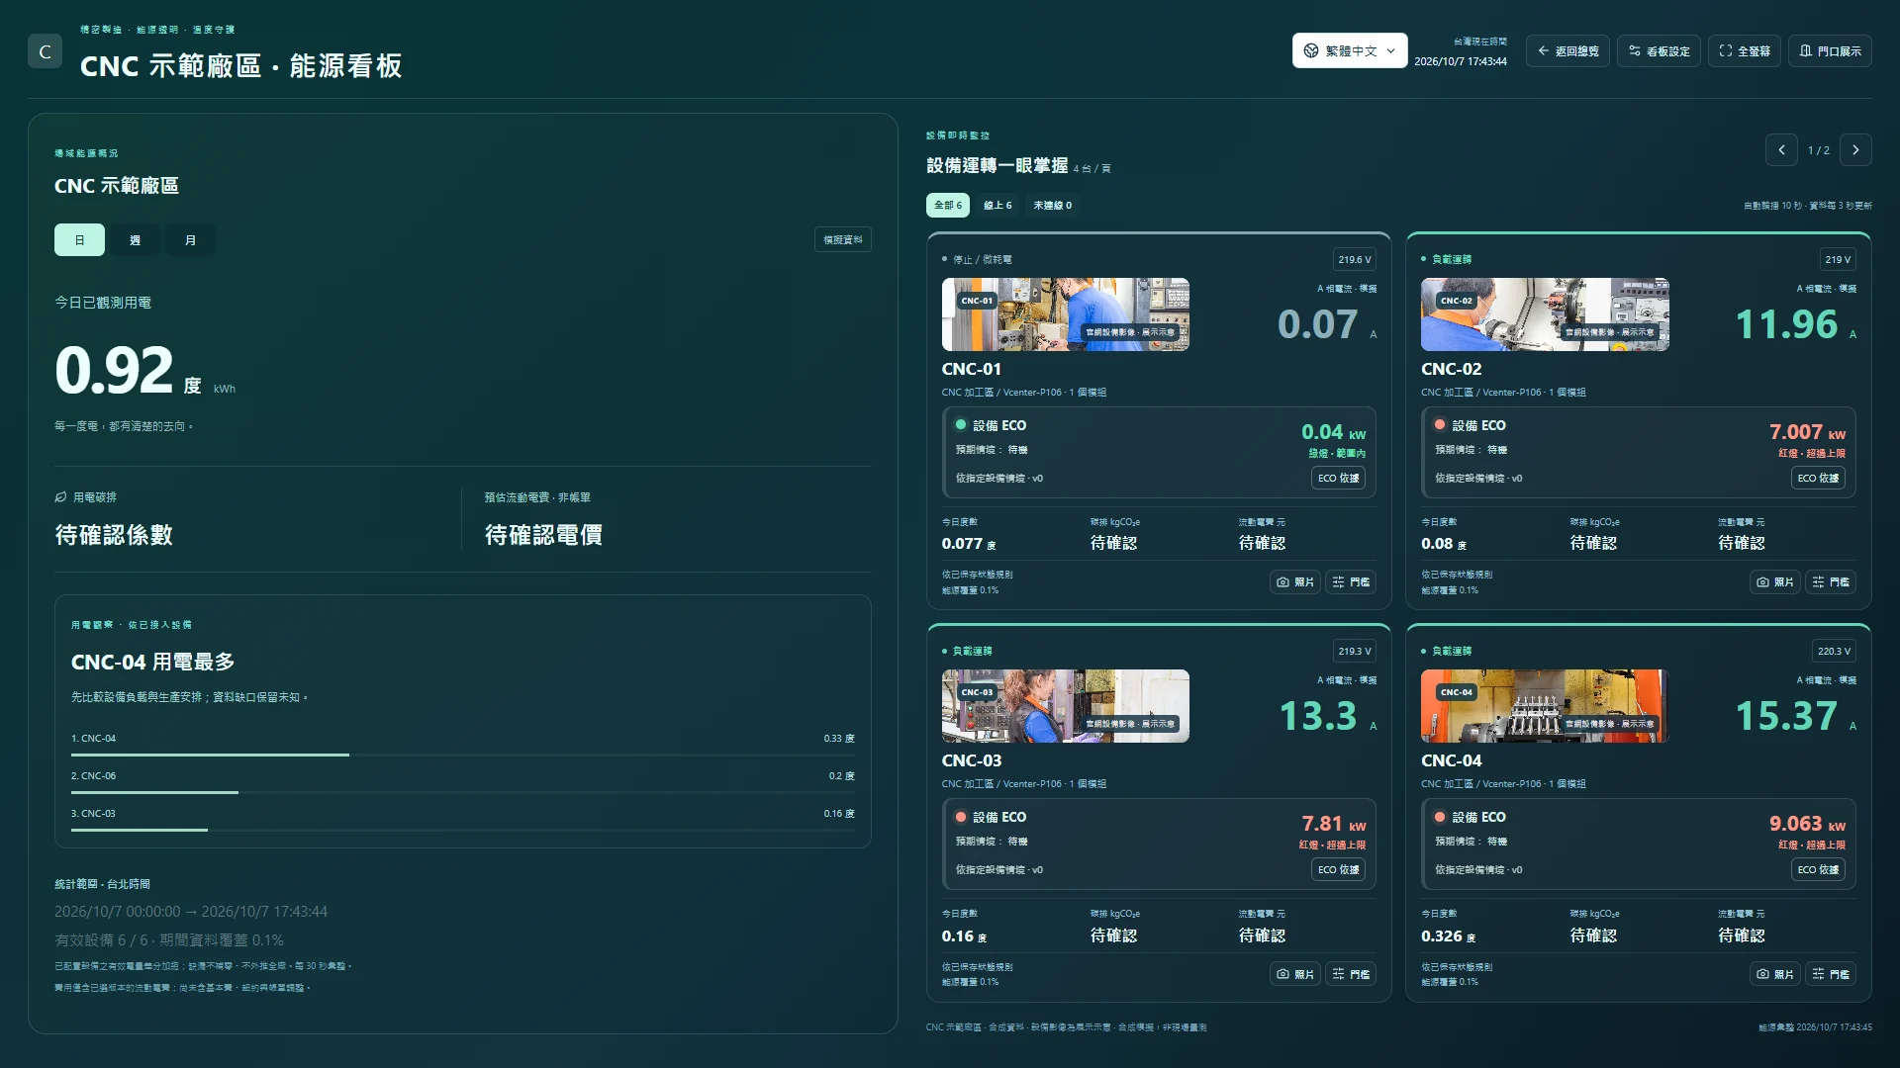
Task: Click the CNC-01 equipment thumbnail
Action: (x=1066, y=314)
